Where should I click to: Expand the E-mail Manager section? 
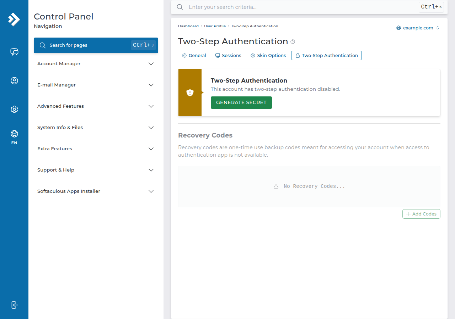[96, 85]
